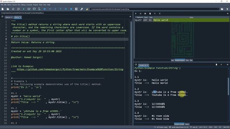Open the Projects menu
The height and width of the screenshot is (129, 230).
(x=36, y=5)
